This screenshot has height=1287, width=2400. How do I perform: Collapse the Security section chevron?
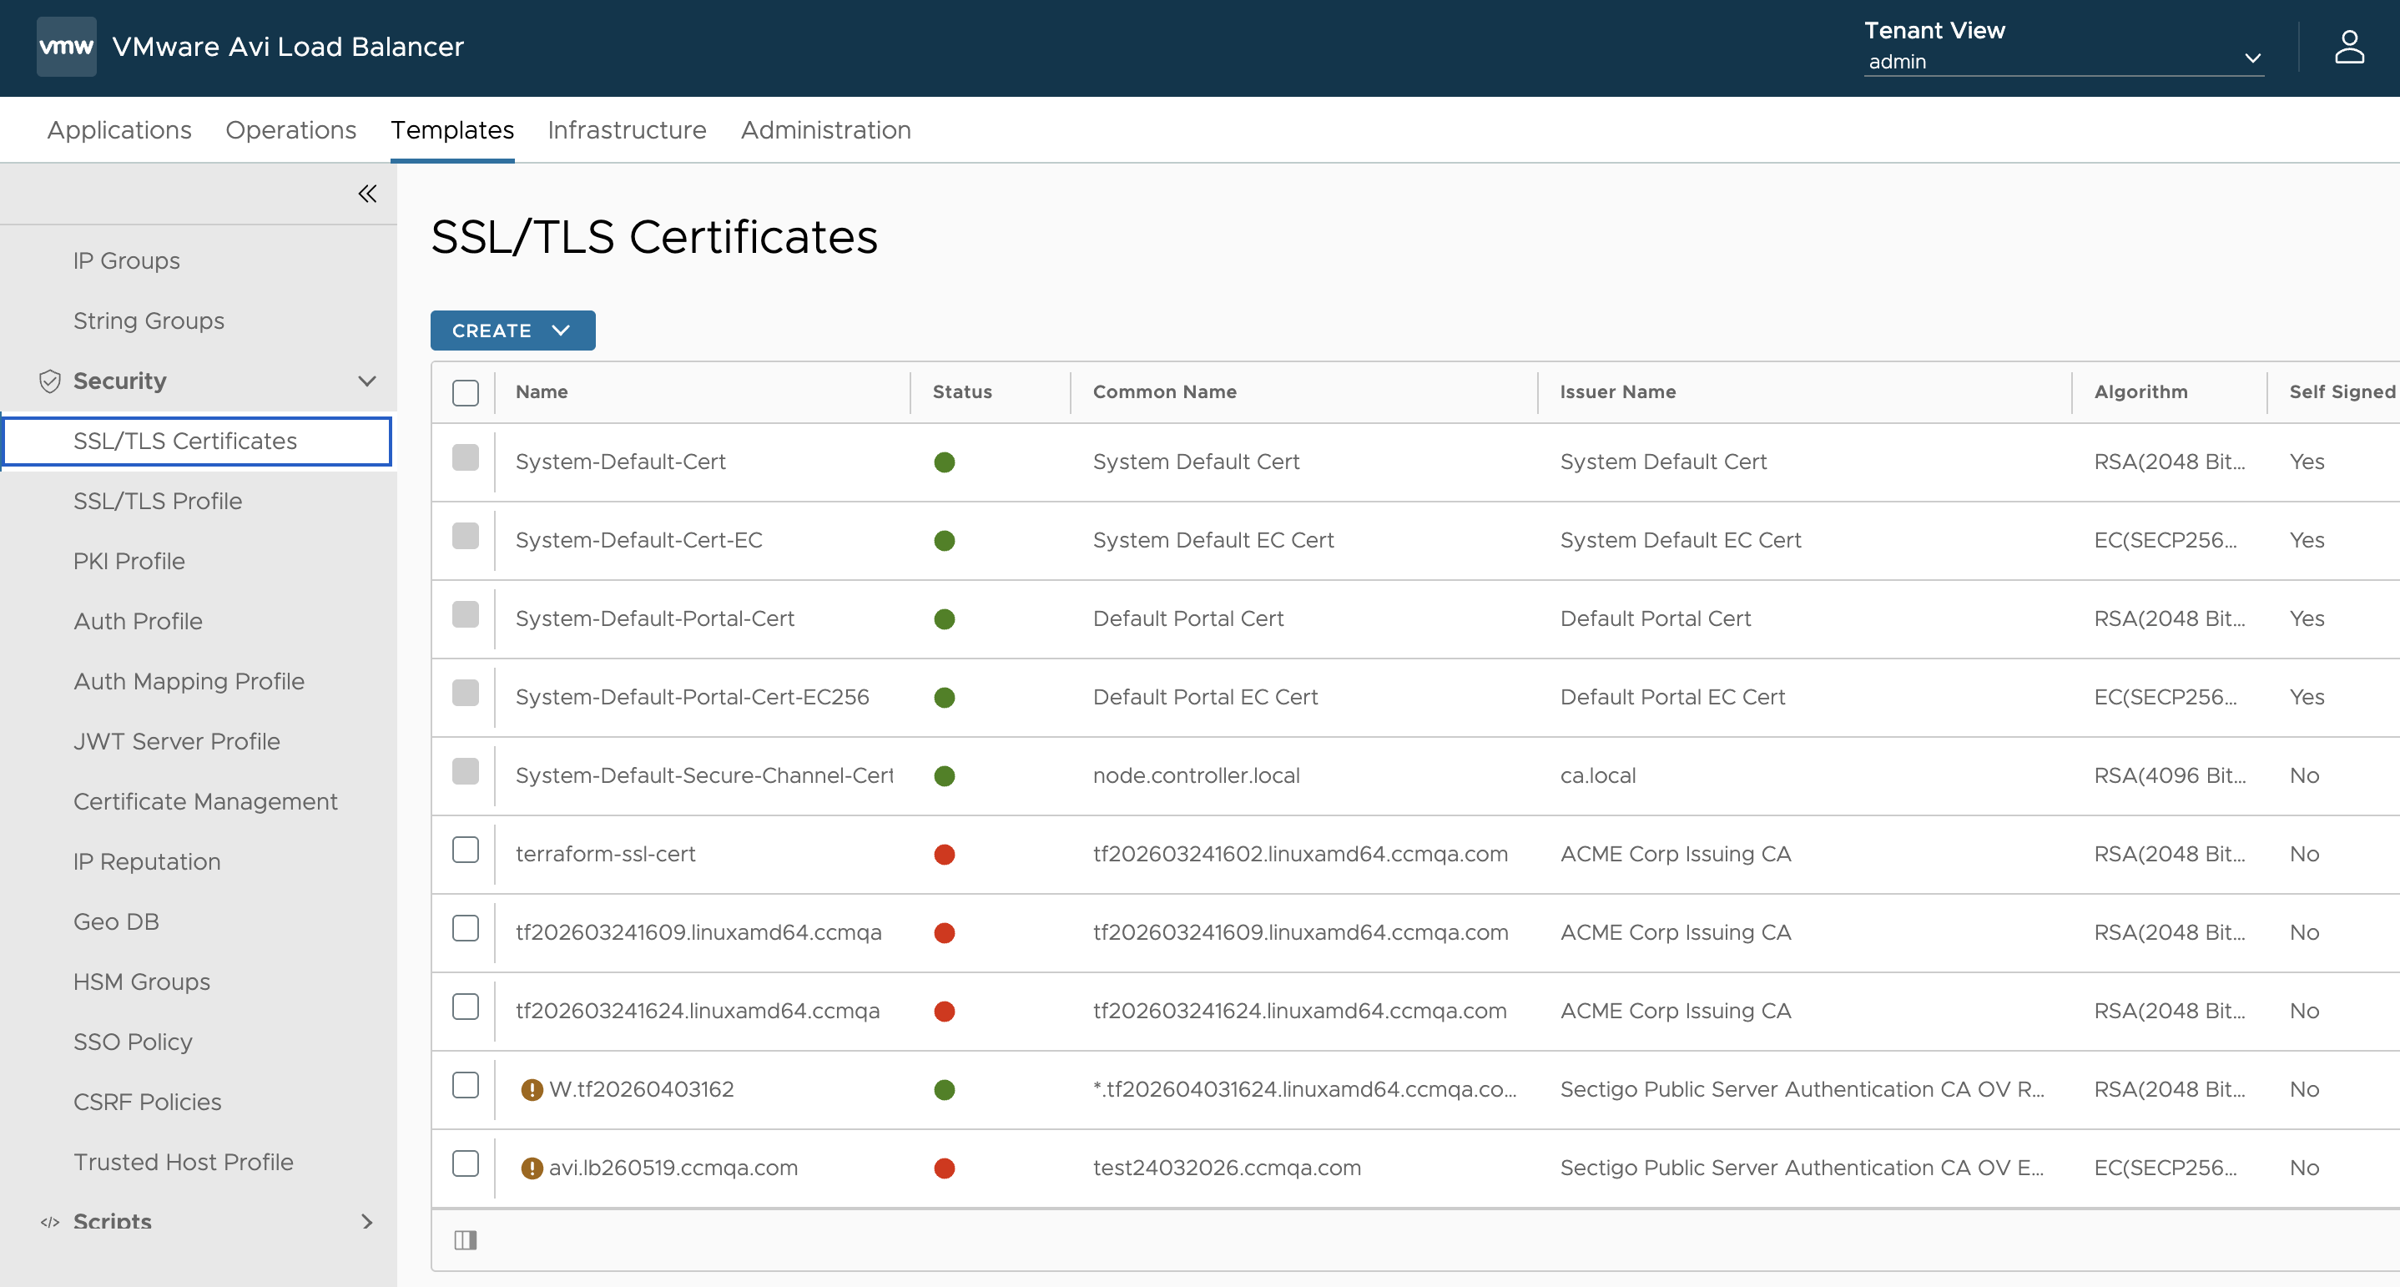pos(367,381)
